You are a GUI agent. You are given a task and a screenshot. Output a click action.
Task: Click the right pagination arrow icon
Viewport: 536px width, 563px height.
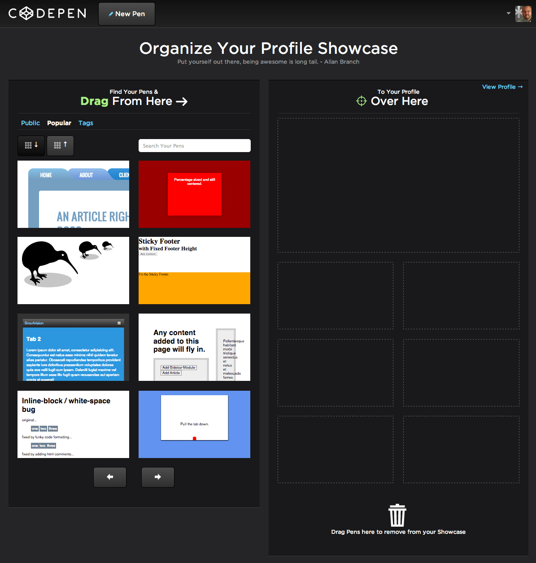[x=157, y=477]
